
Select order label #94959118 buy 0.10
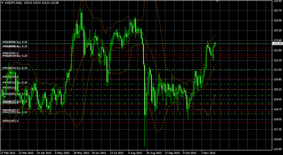(x=15, y=83)
